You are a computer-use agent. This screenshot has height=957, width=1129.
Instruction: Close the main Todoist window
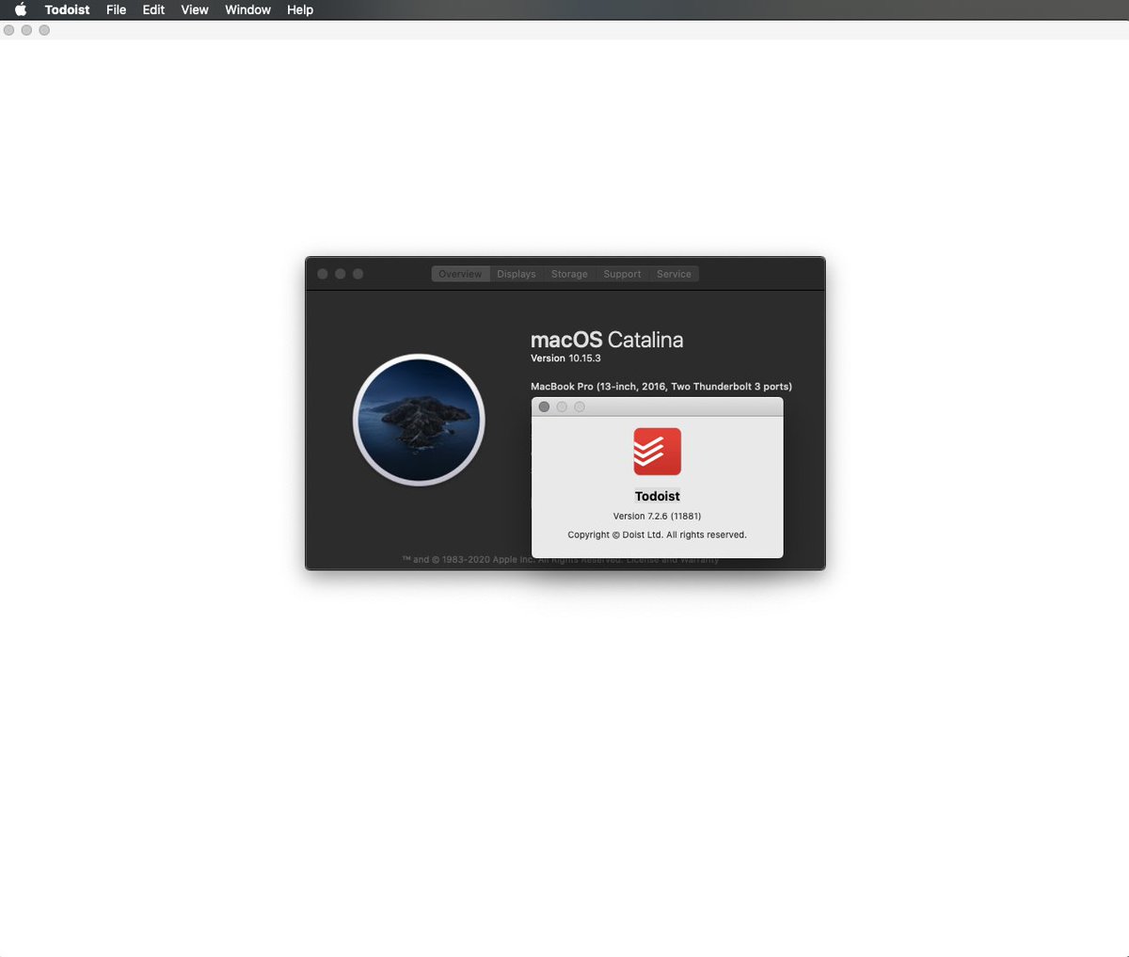click(x=9, y=30)
